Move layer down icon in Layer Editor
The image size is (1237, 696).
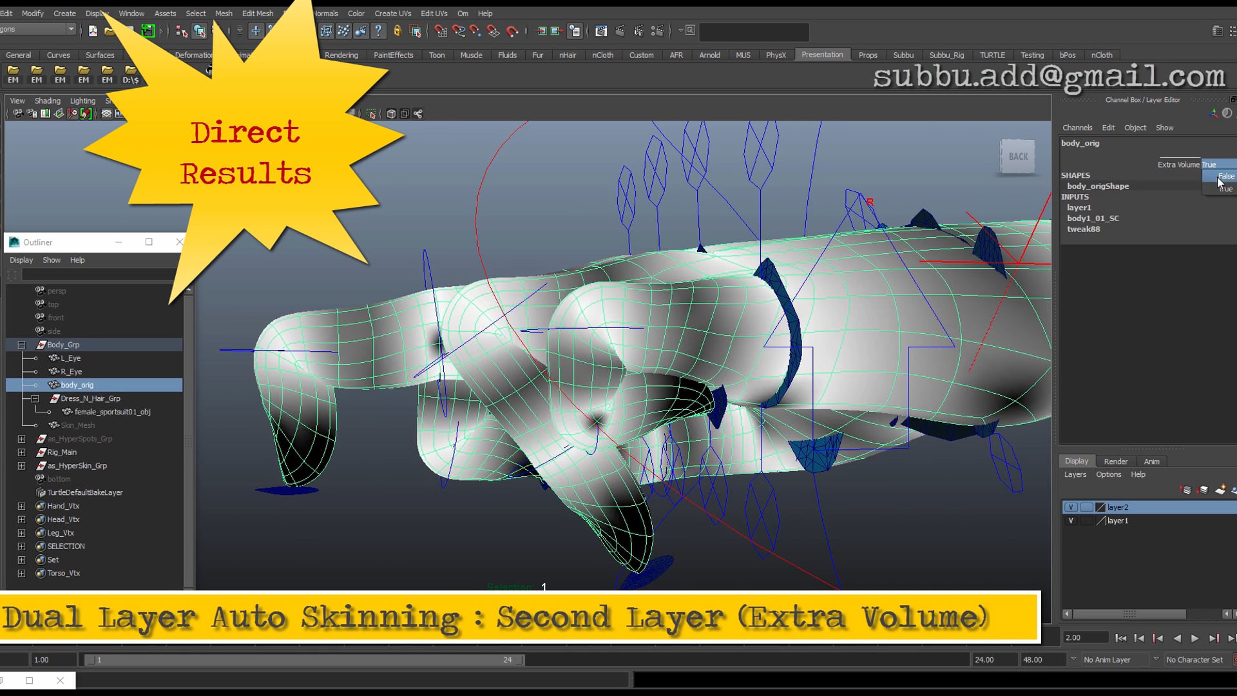1203,490
